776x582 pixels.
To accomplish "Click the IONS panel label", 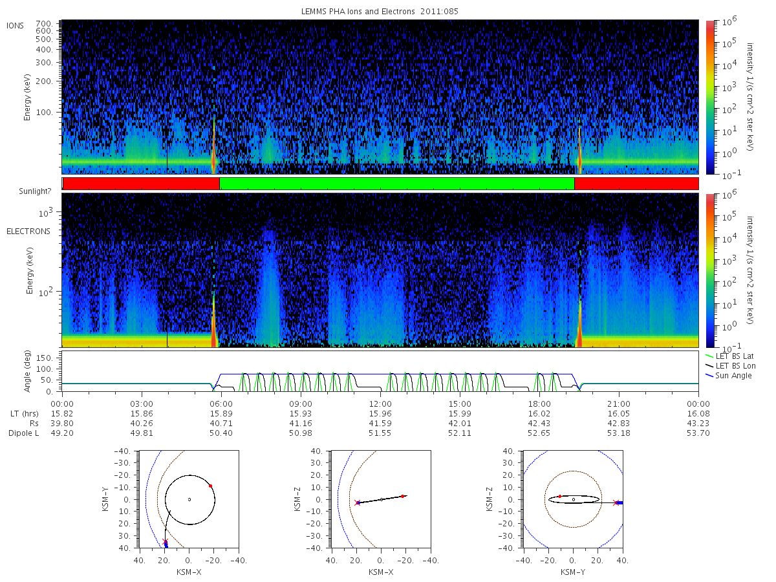I will pos(16,25).
